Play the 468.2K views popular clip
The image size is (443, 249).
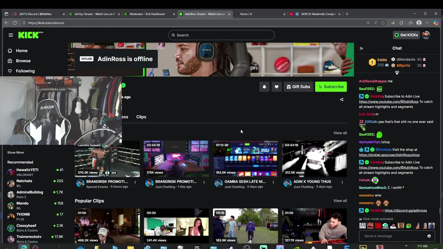click(x=107, y=225)
